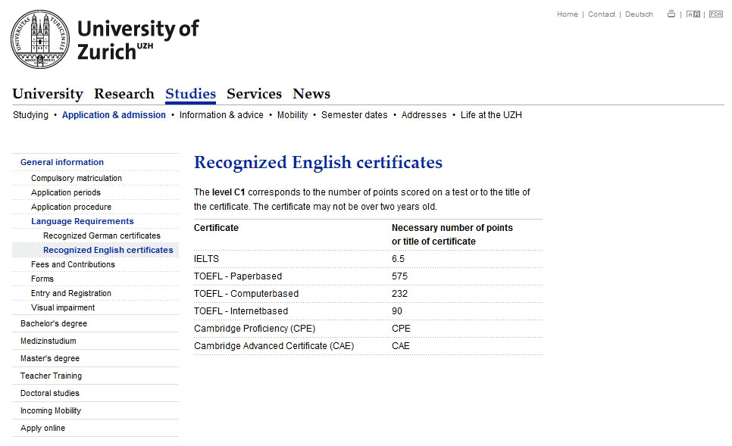The image size is (732, 446).
Task: Open Doctoral studies sidebar link
Action: [x=50, y=393]
